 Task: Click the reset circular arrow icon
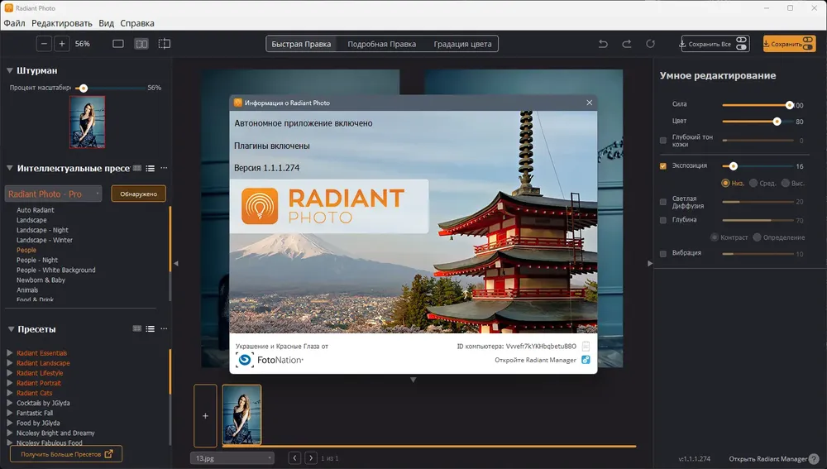tap(650, 44)
